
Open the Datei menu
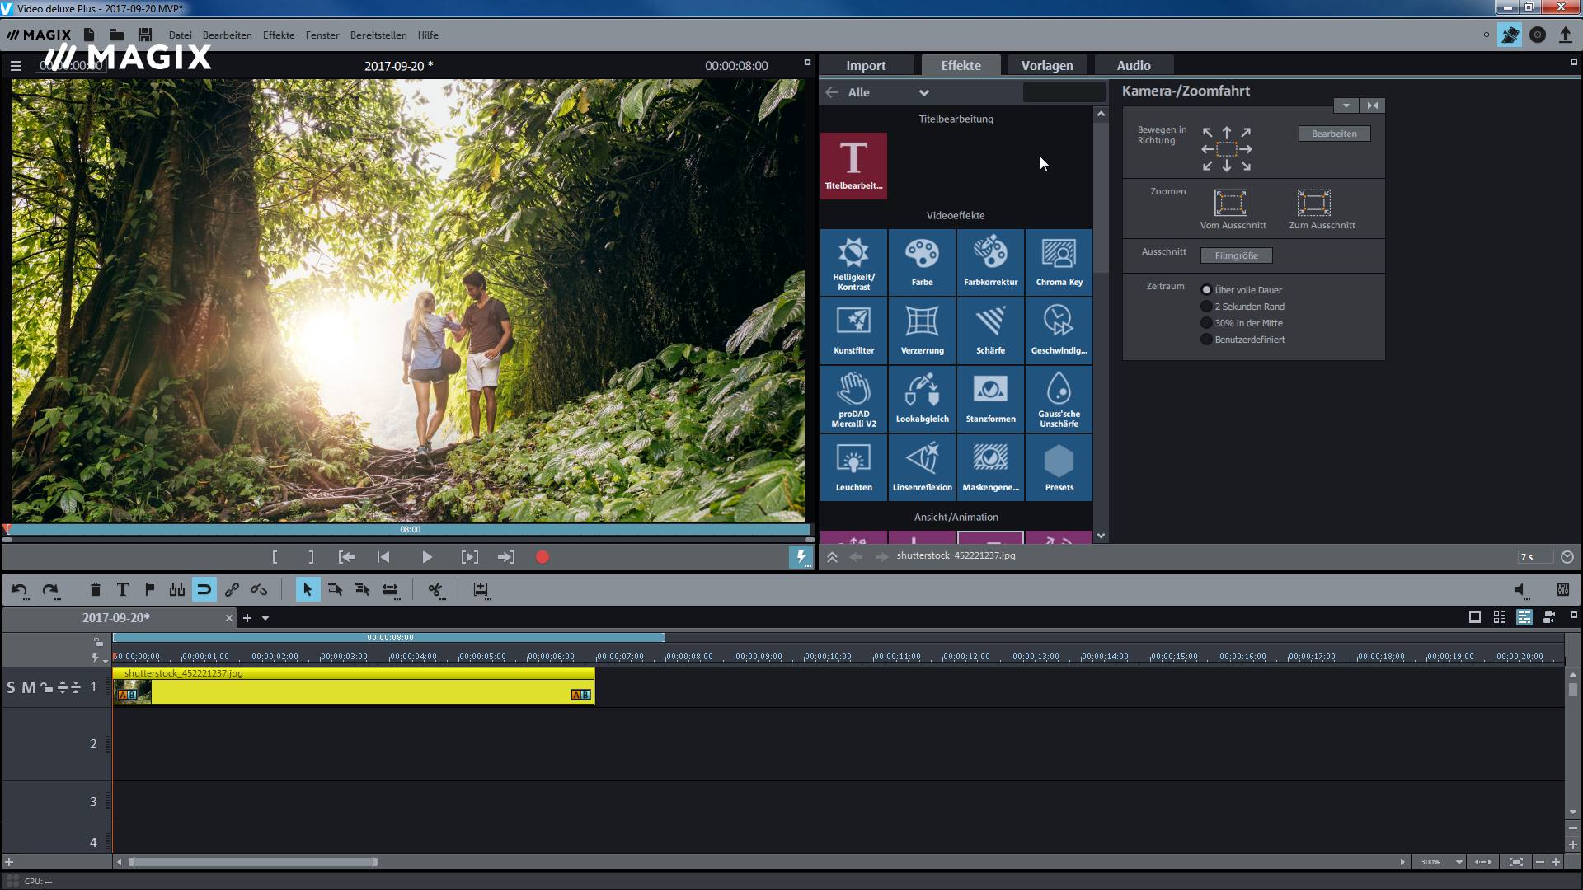[180, 35]
